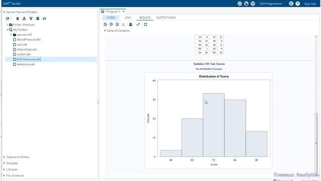Select the PatientData.dat file
The height and width of the screenshot is (181, 321).
[27, 49]
